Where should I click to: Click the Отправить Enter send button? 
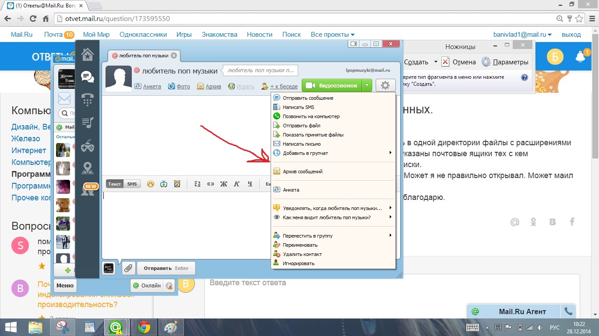pyautogui.click(x=166, y=268)
